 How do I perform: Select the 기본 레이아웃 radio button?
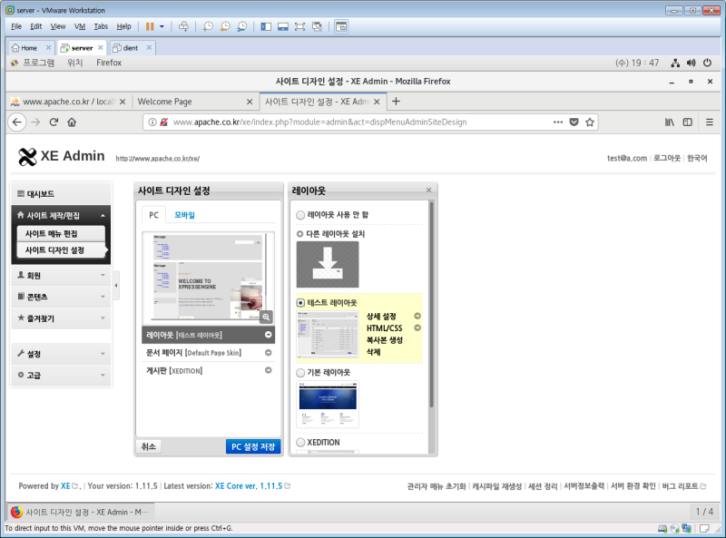click(x=300, y=373)
